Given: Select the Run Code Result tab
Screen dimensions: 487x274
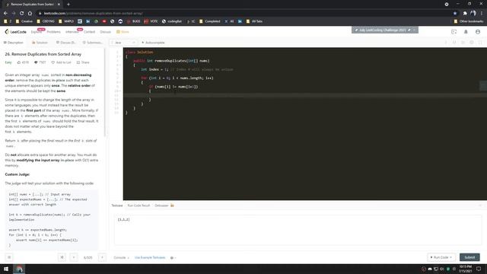Looking at the screenshot, I should click(138, 205).
